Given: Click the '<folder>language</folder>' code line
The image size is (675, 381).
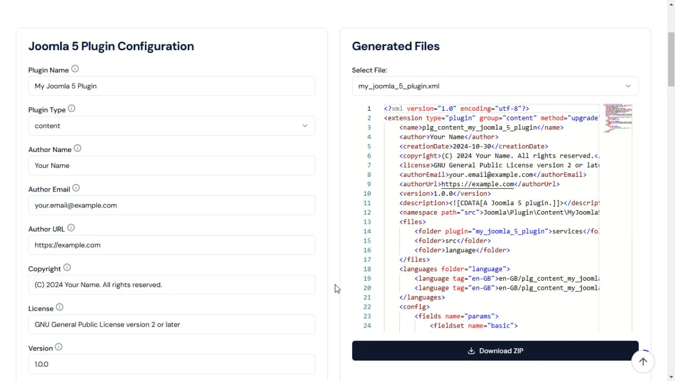Looking at the screenshot, I should tap(462, 250).
